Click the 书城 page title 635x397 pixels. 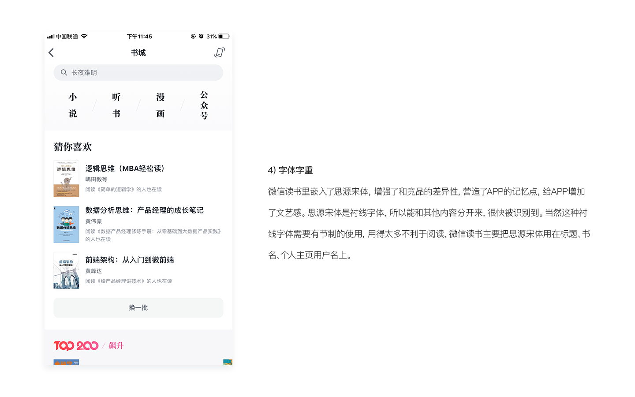pos(138,53)
